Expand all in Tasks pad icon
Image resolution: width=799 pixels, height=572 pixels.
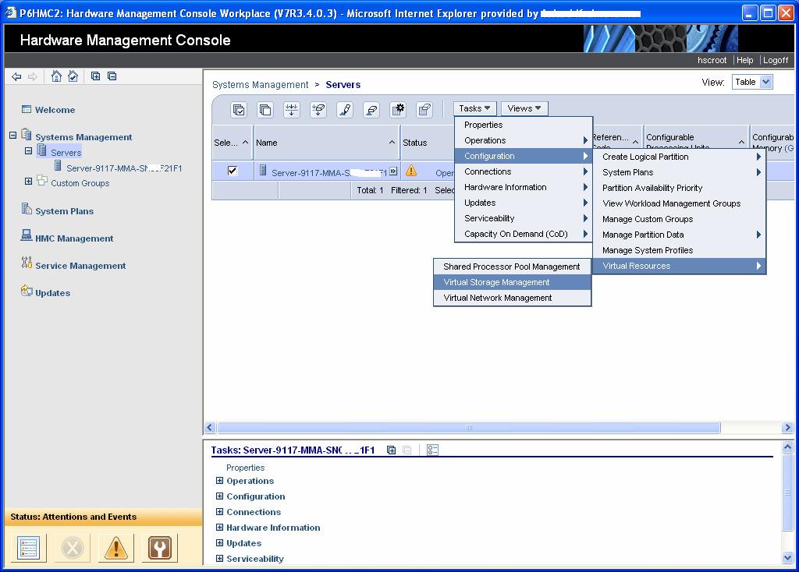[x=392, y=450]
